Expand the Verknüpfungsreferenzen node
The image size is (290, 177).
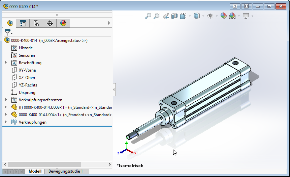6,100
